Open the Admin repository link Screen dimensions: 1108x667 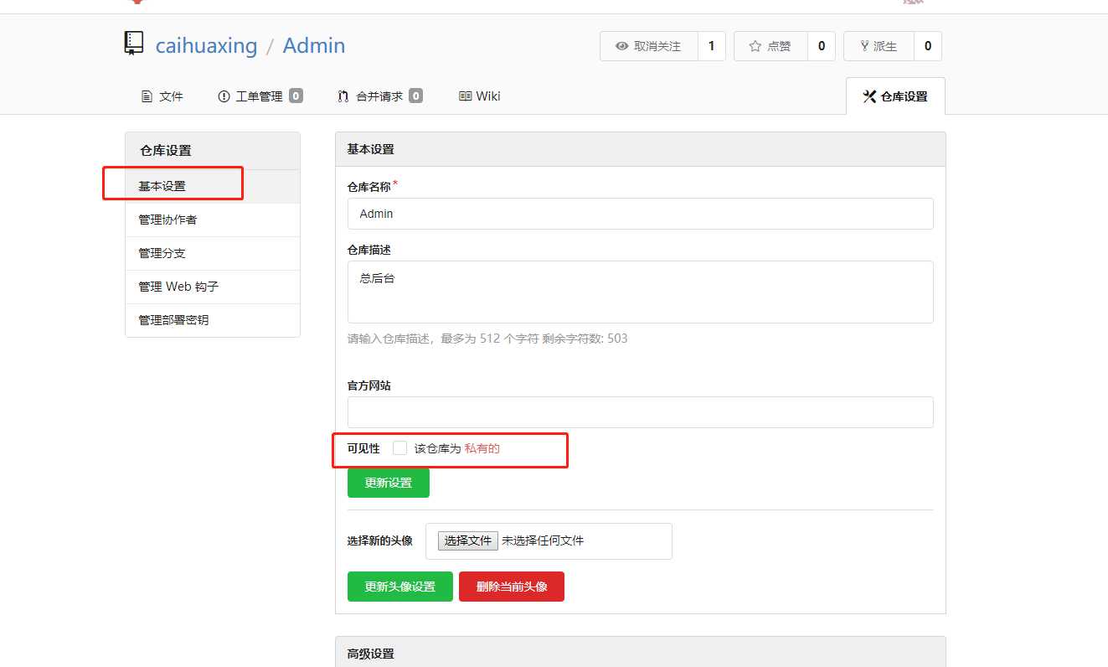tap(314, 45)
